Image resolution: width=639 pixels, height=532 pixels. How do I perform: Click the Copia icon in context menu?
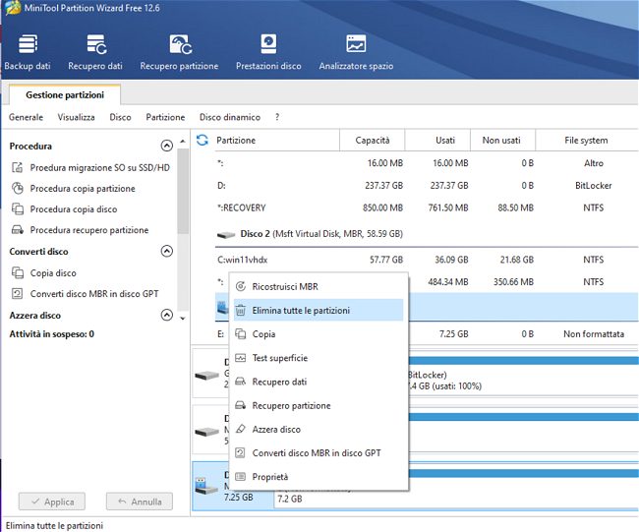241,334
